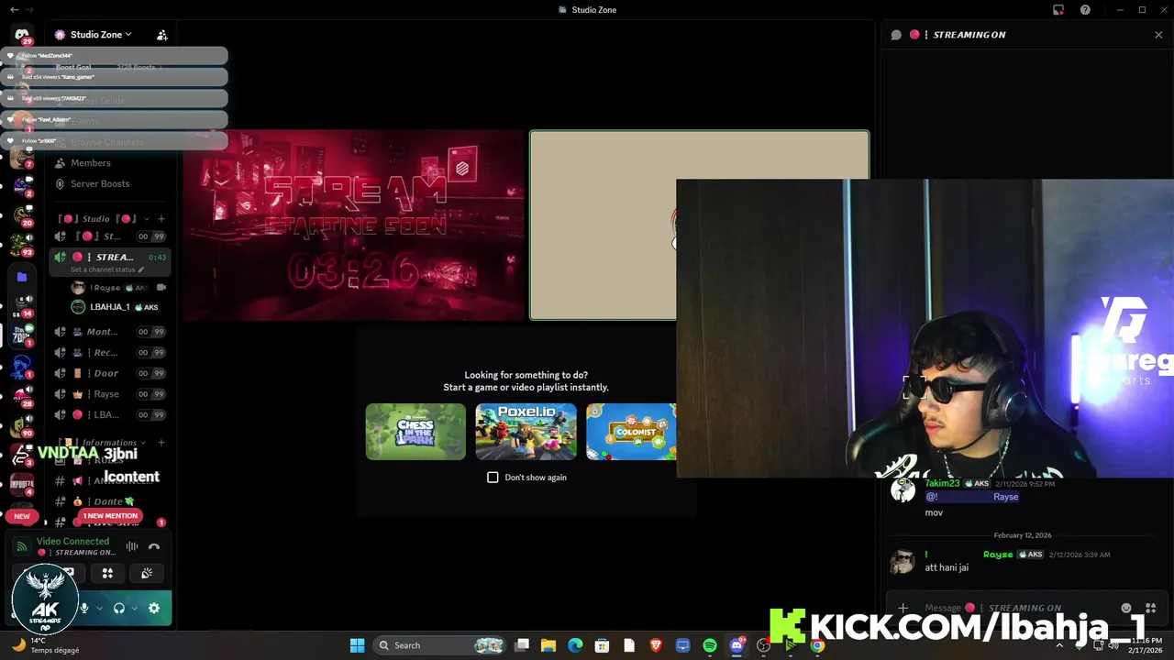Image resolution: width=1174 pixels, height=660 pixels.
Task: Launch the Chess in the Park activity card
Action: pyautogui.click(x=415, y=432)
